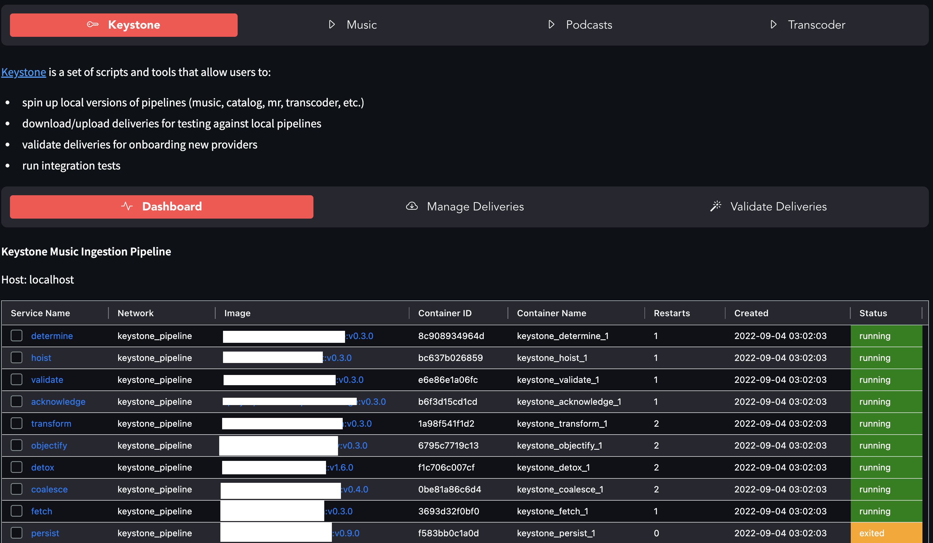
Task: Click the cloud download icon for Manage Deliveries
Action: 412,206
